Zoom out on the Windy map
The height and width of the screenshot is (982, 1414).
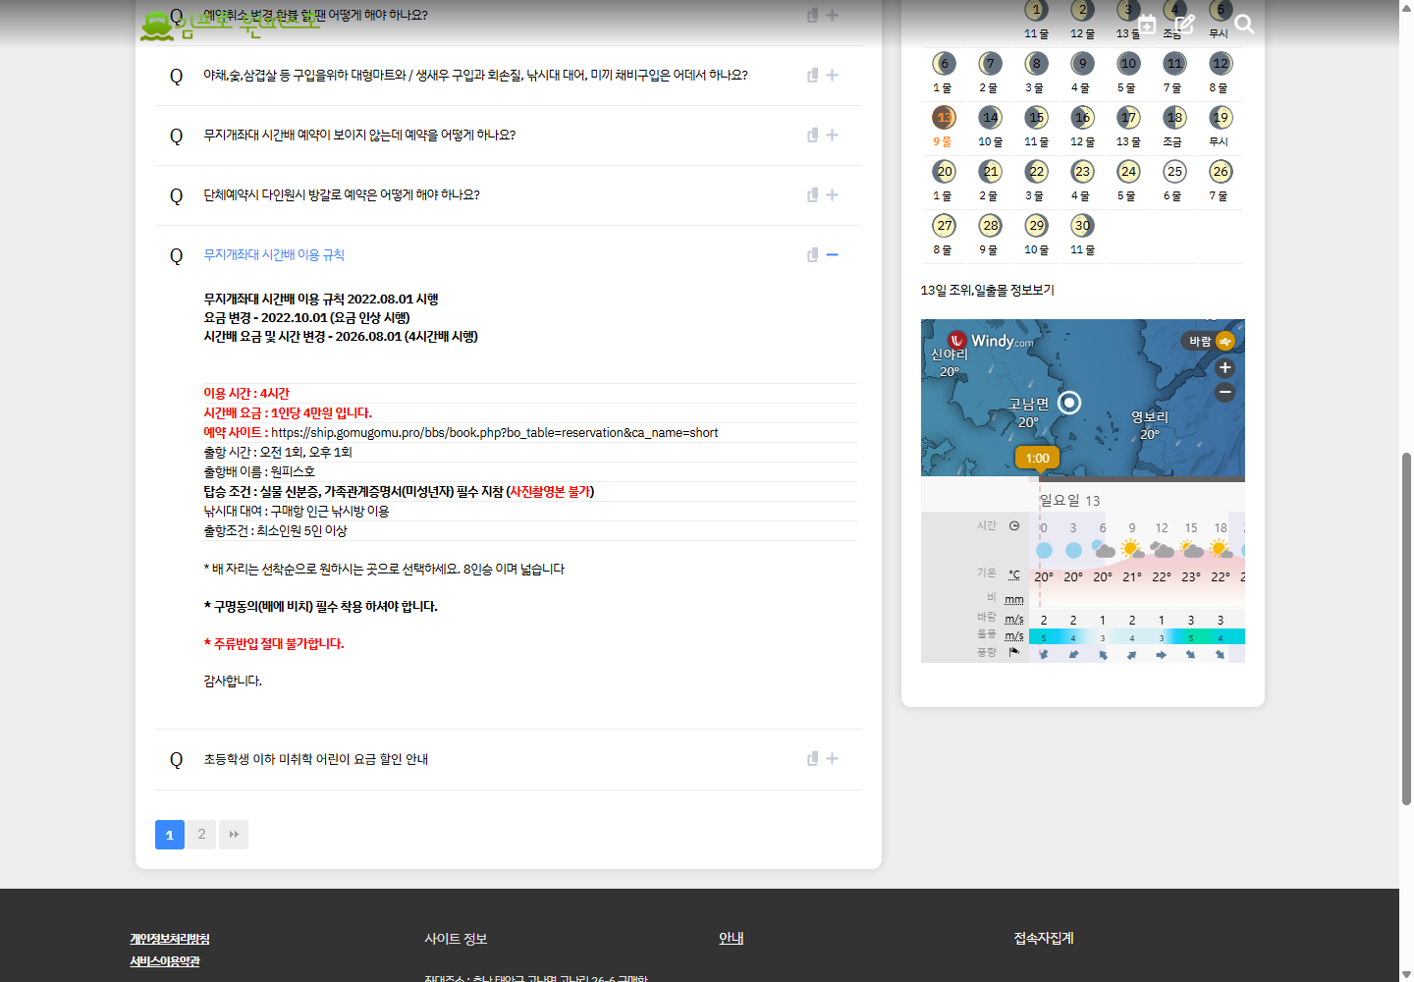[1224, 392]
